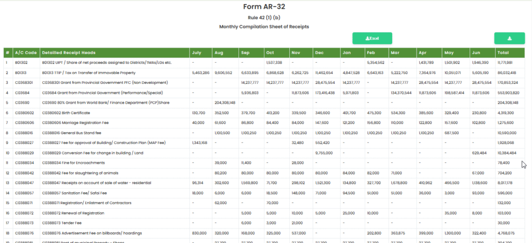Select the Detailed Receipt Heads column header
The image size is (532, 243).
tap(69, 53)
